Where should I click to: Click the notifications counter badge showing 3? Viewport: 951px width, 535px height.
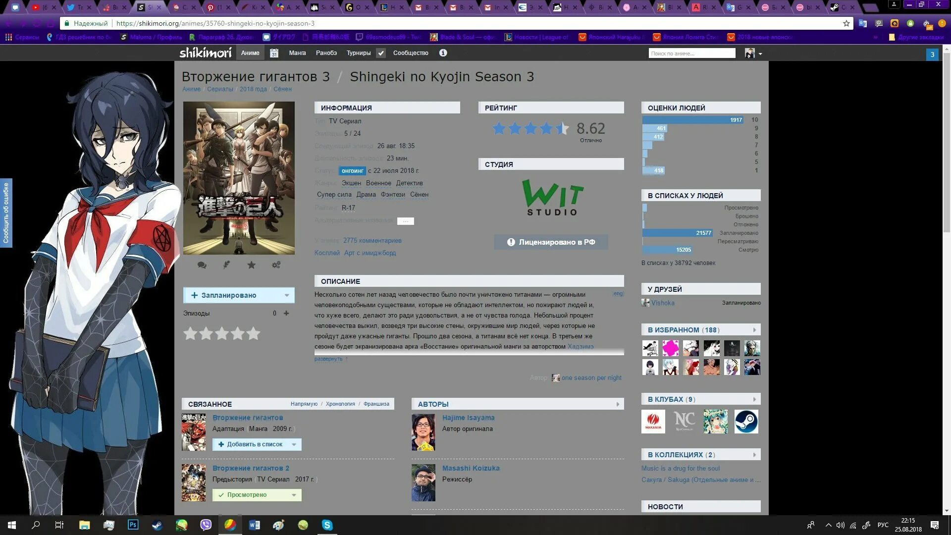[932, 54]
